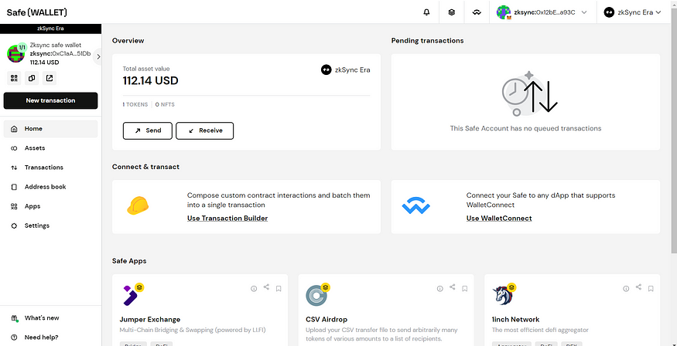Open Use Transaction Builder link
Viewport: 677px width, 346px height.
pyautogui.click(x=227, y=219)
